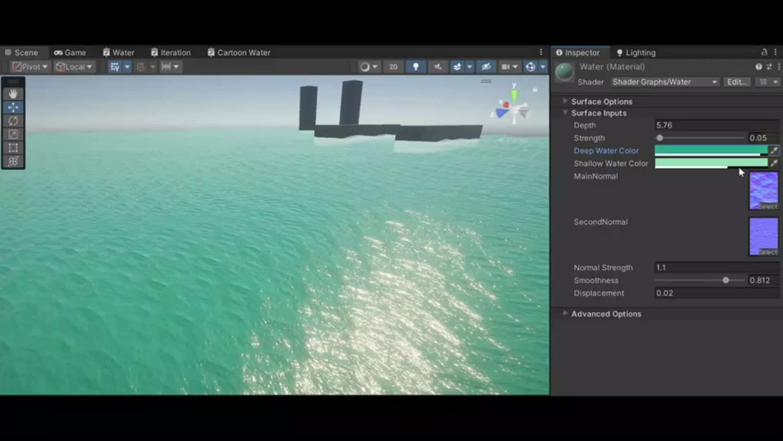Select the Hand tool
783x441 pixels.
13,94
